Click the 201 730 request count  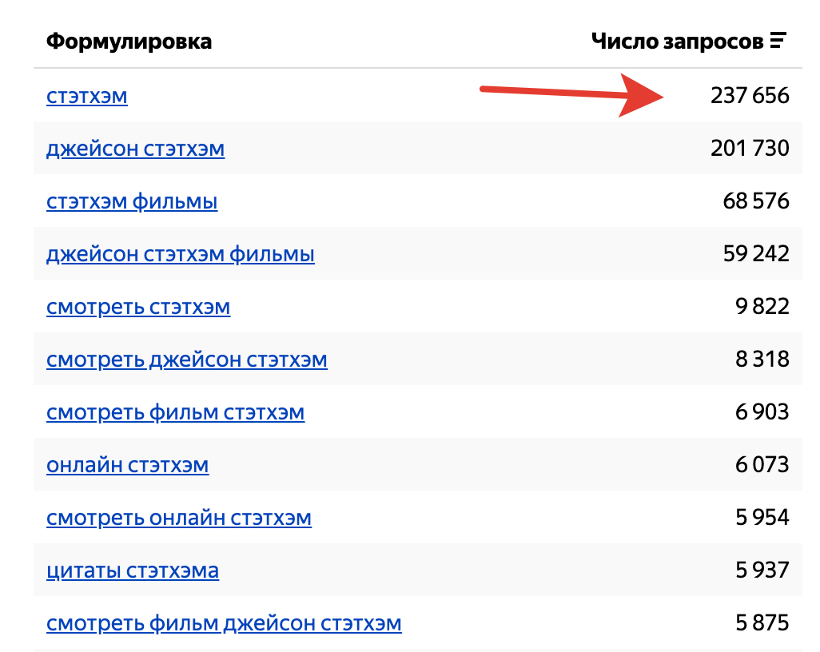(749, 149)
